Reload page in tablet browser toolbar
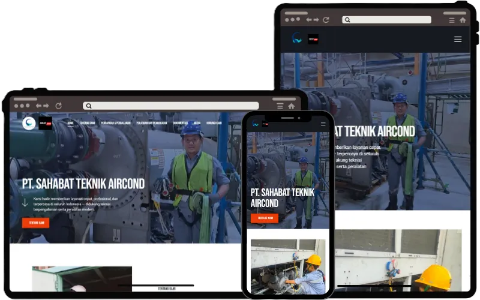Image resolution: width=480 pixels, height=300 pixels. coord(326,20)
